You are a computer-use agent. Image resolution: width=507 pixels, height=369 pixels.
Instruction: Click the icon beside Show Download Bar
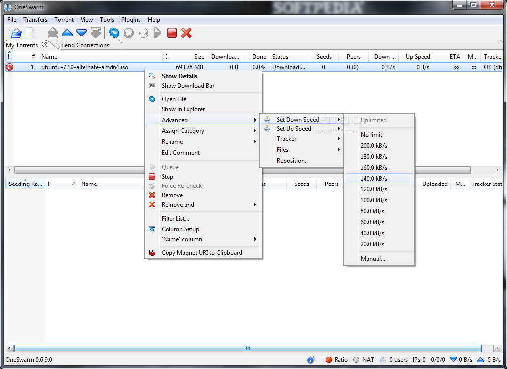click(x=152, y=86)
